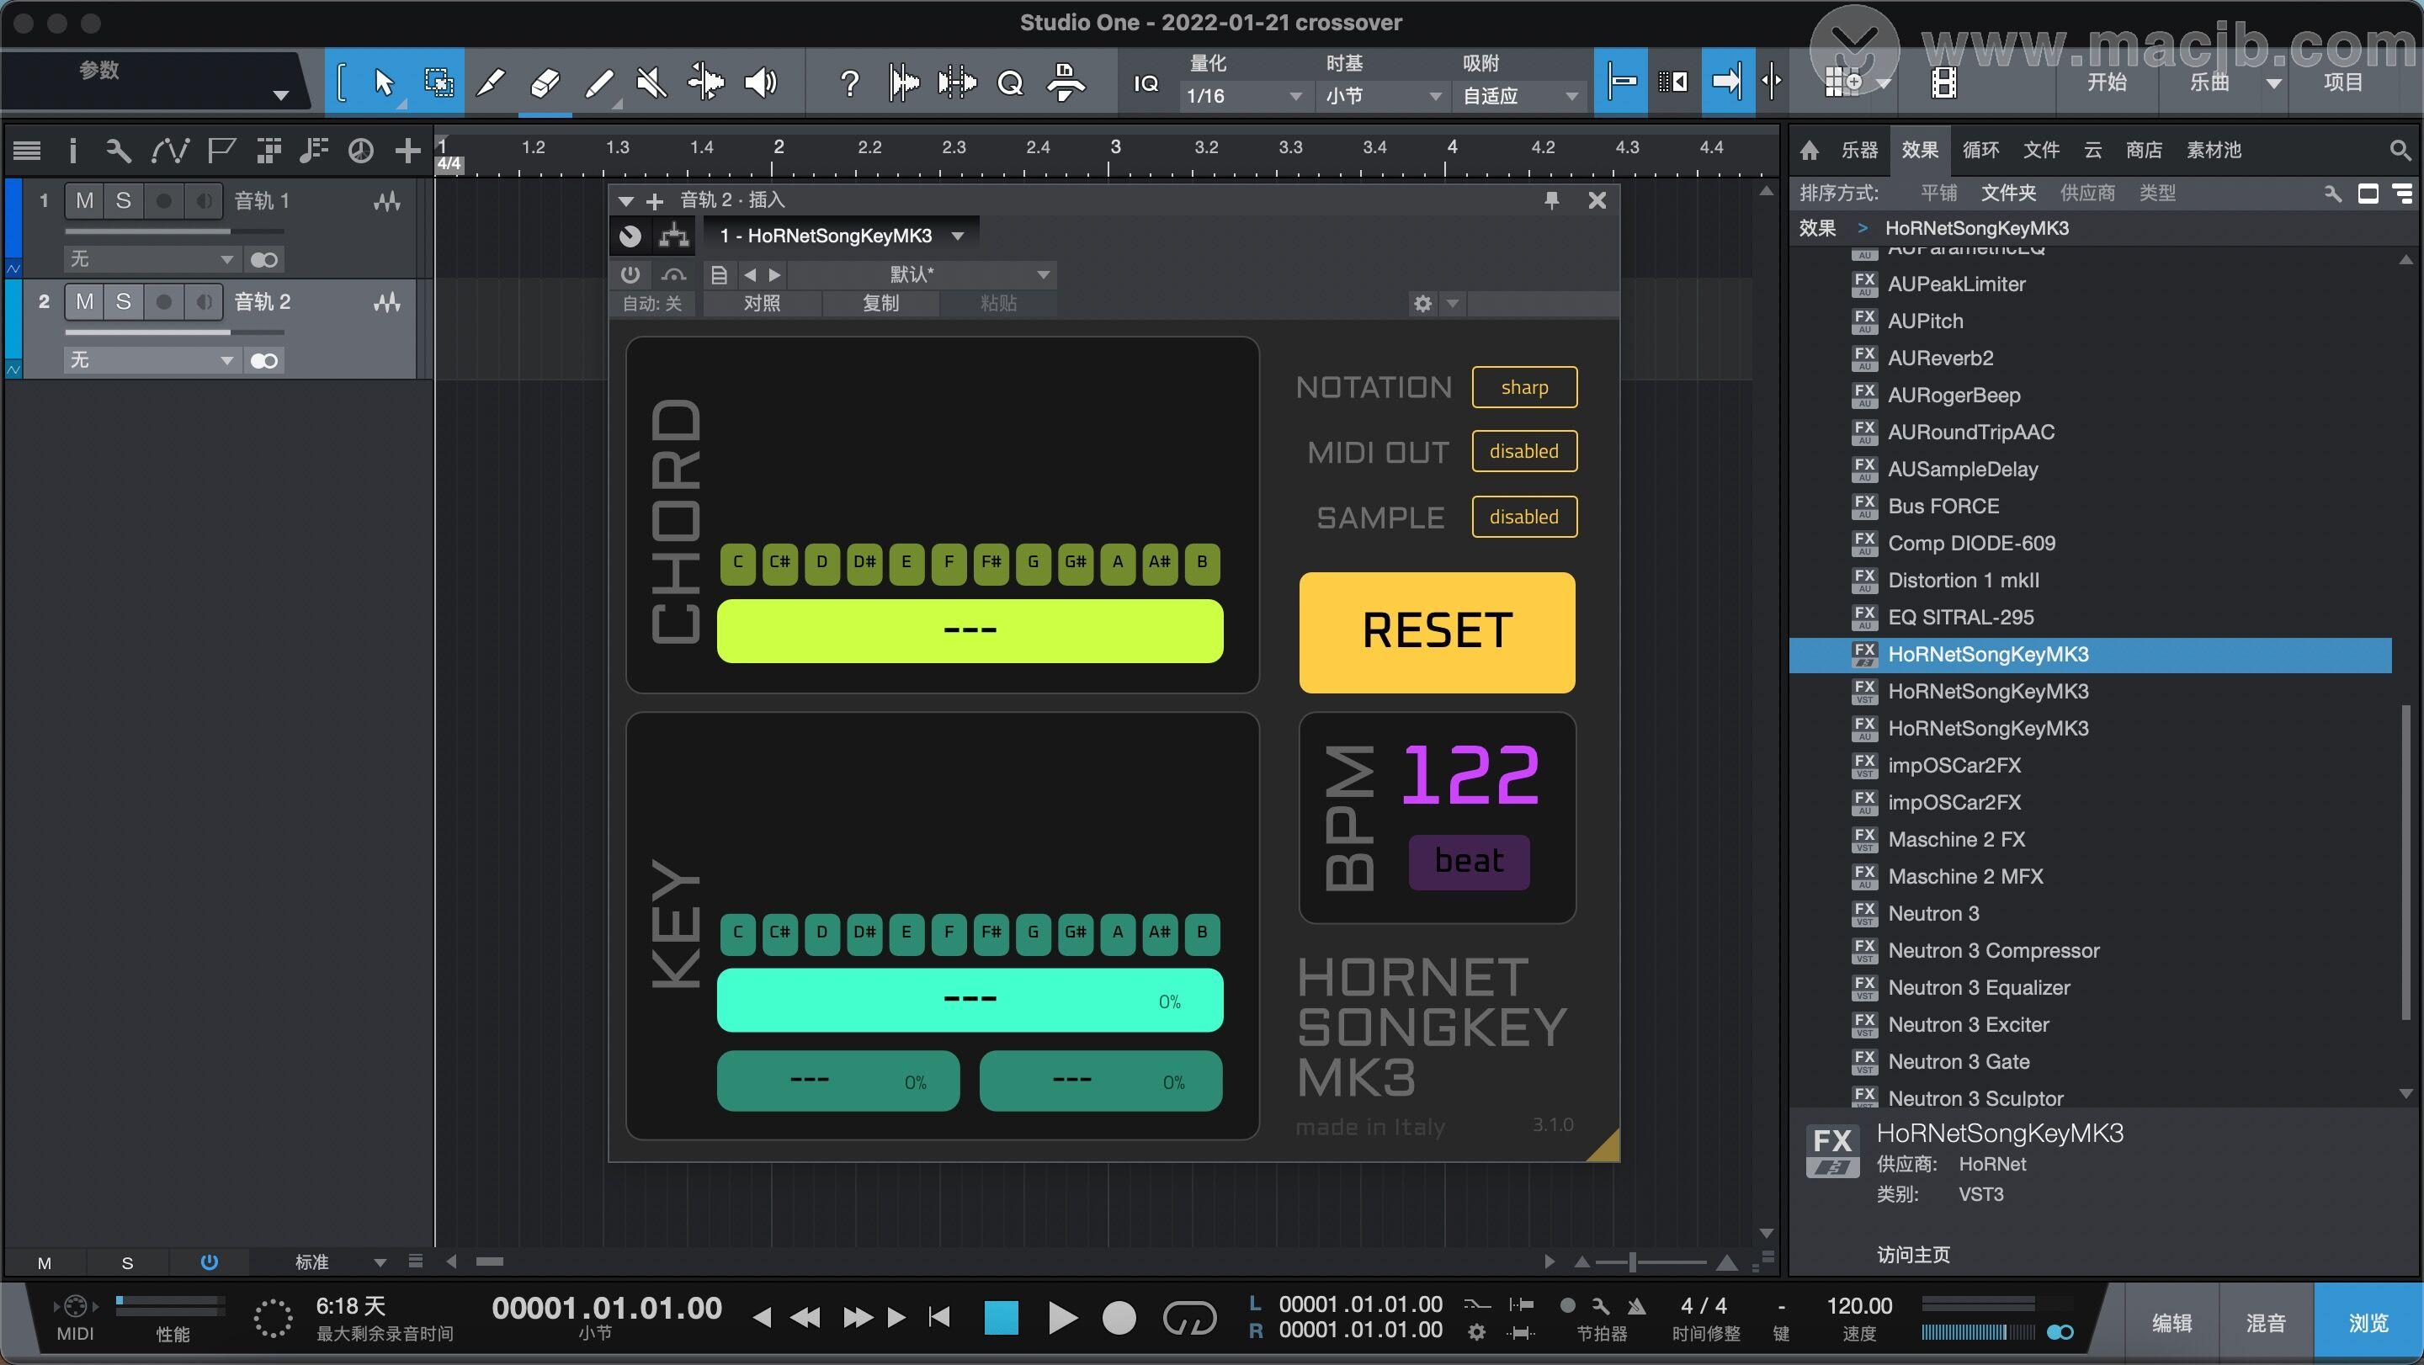Viewport: 2424px width, 1365px height.
Task: Adjust 音轨 1 volume fader
Action: [174, 231]
